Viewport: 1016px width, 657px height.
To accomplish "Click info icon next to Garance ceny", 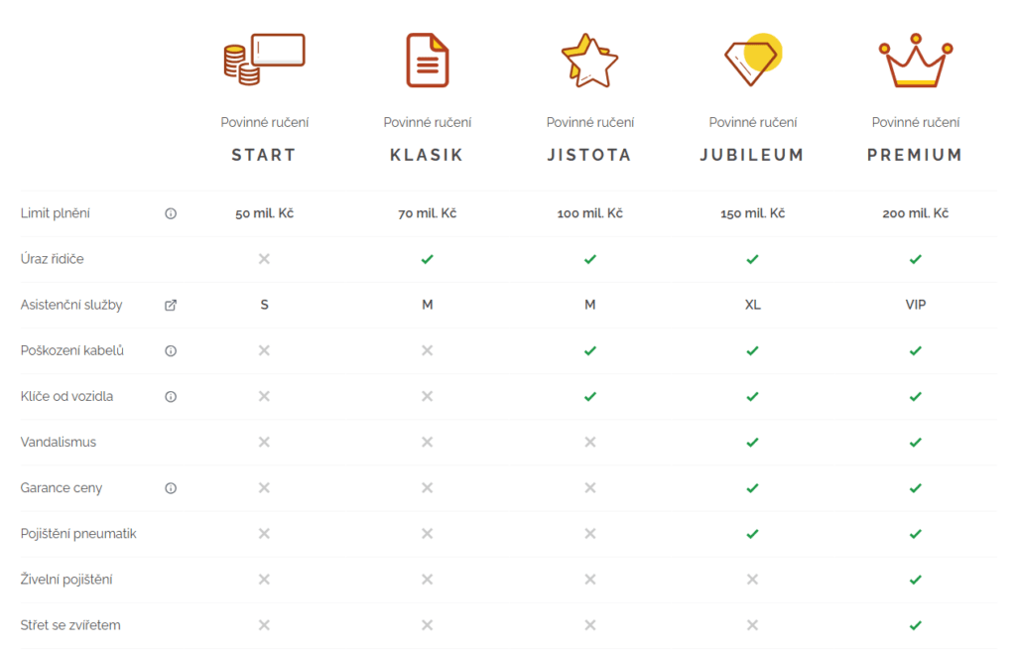I will tap(171, 488).
